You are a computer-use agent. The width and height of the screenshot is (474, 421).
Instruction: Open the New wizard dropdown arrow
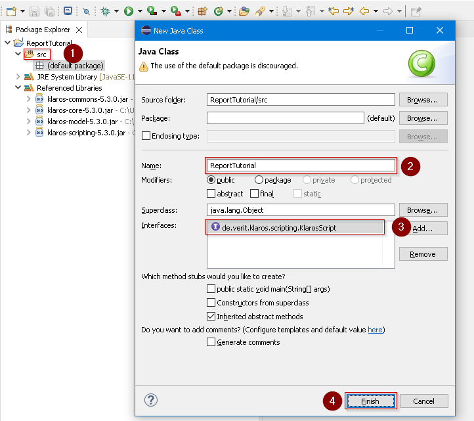(x=22, y=11)
